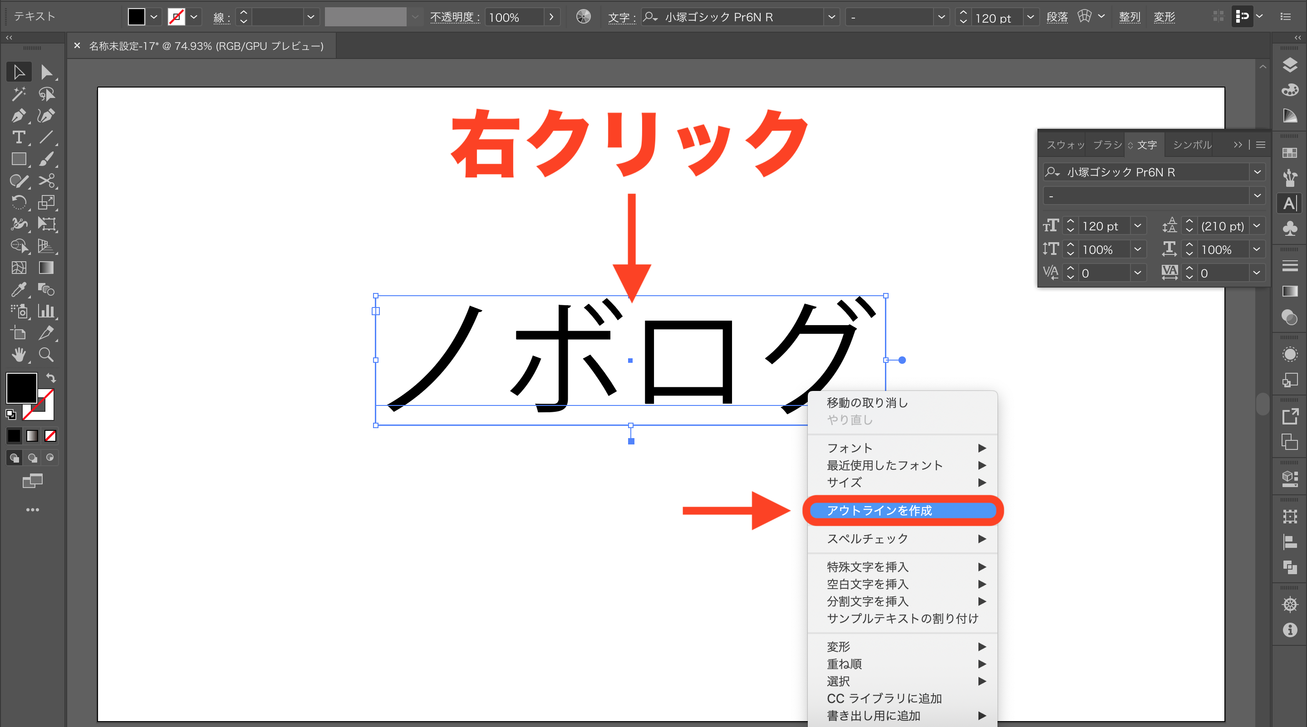The image size is (1307, 727).
Task: Select the Rotate tool
Action: (x=19, y=203)
